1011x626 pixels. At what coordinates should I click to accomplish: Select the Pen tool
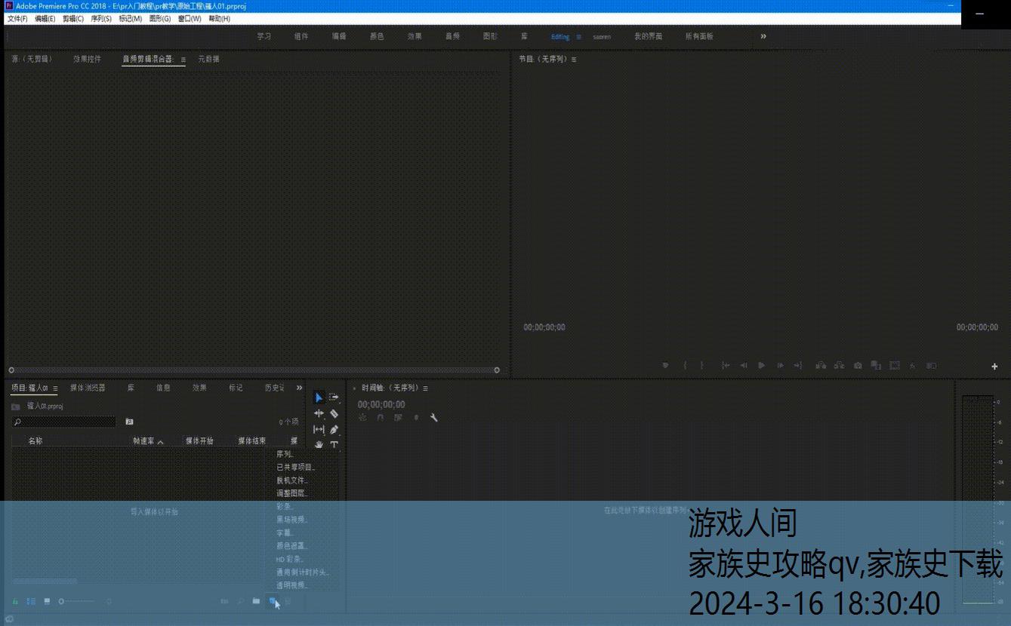(334, 429)
